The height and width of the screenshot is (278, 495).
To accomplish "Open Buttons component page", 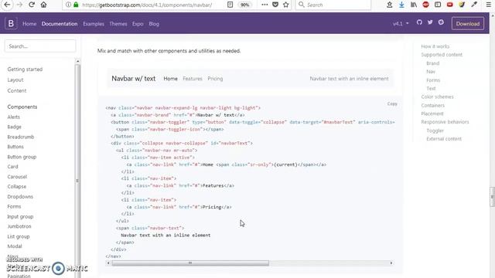I will pos(15,147).
